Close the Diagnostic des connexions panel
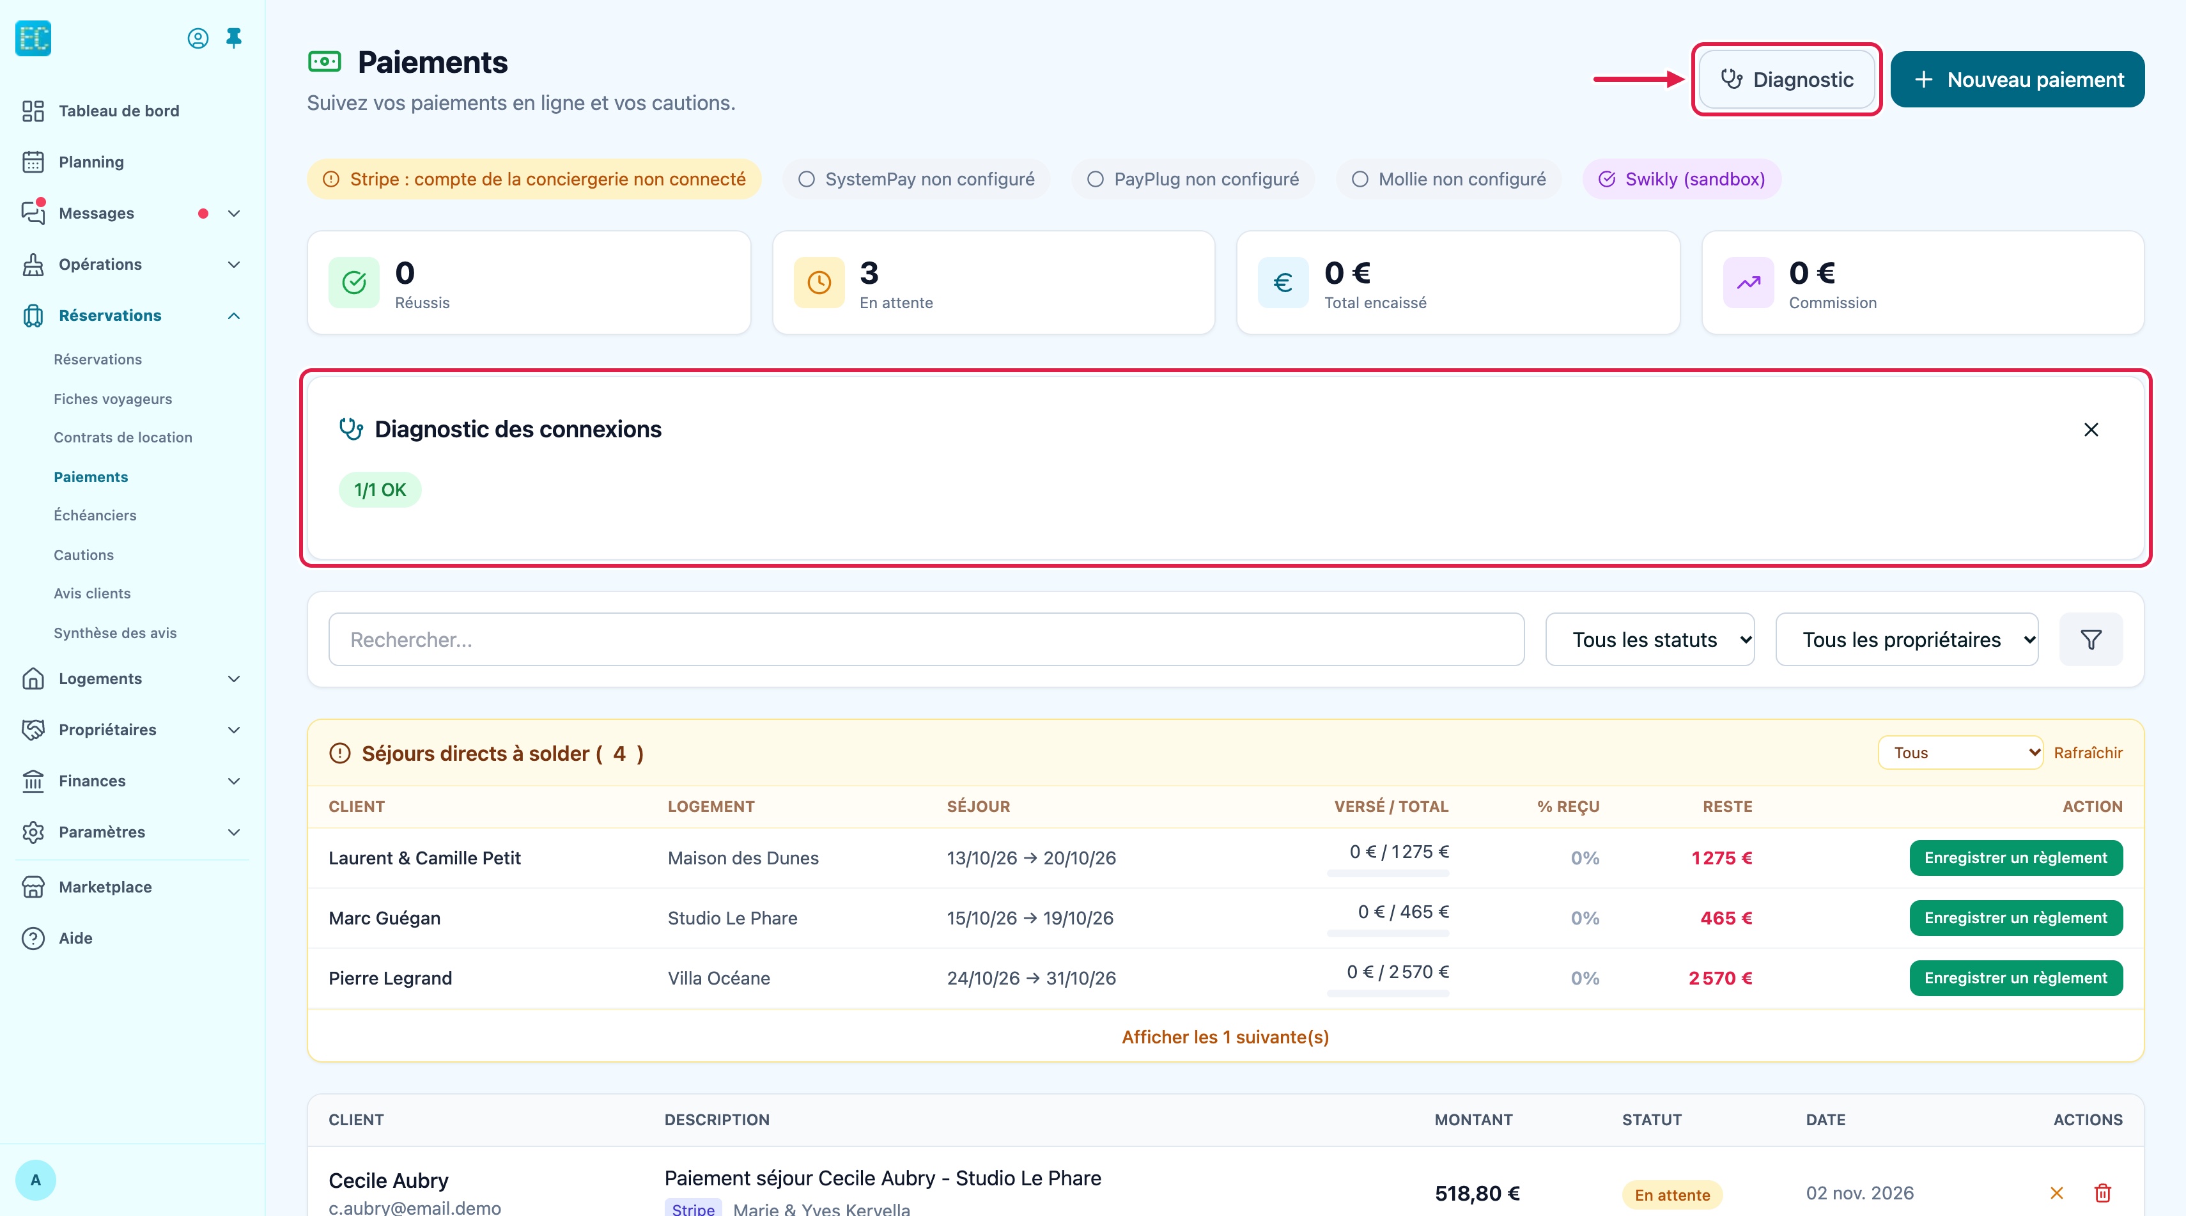 click(2091, 430)
